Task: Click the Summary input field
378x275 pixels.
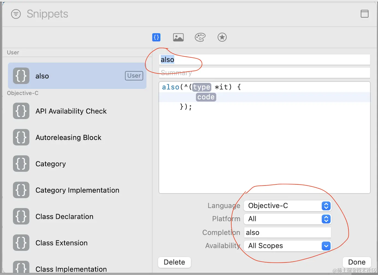Action: [264, 73]
